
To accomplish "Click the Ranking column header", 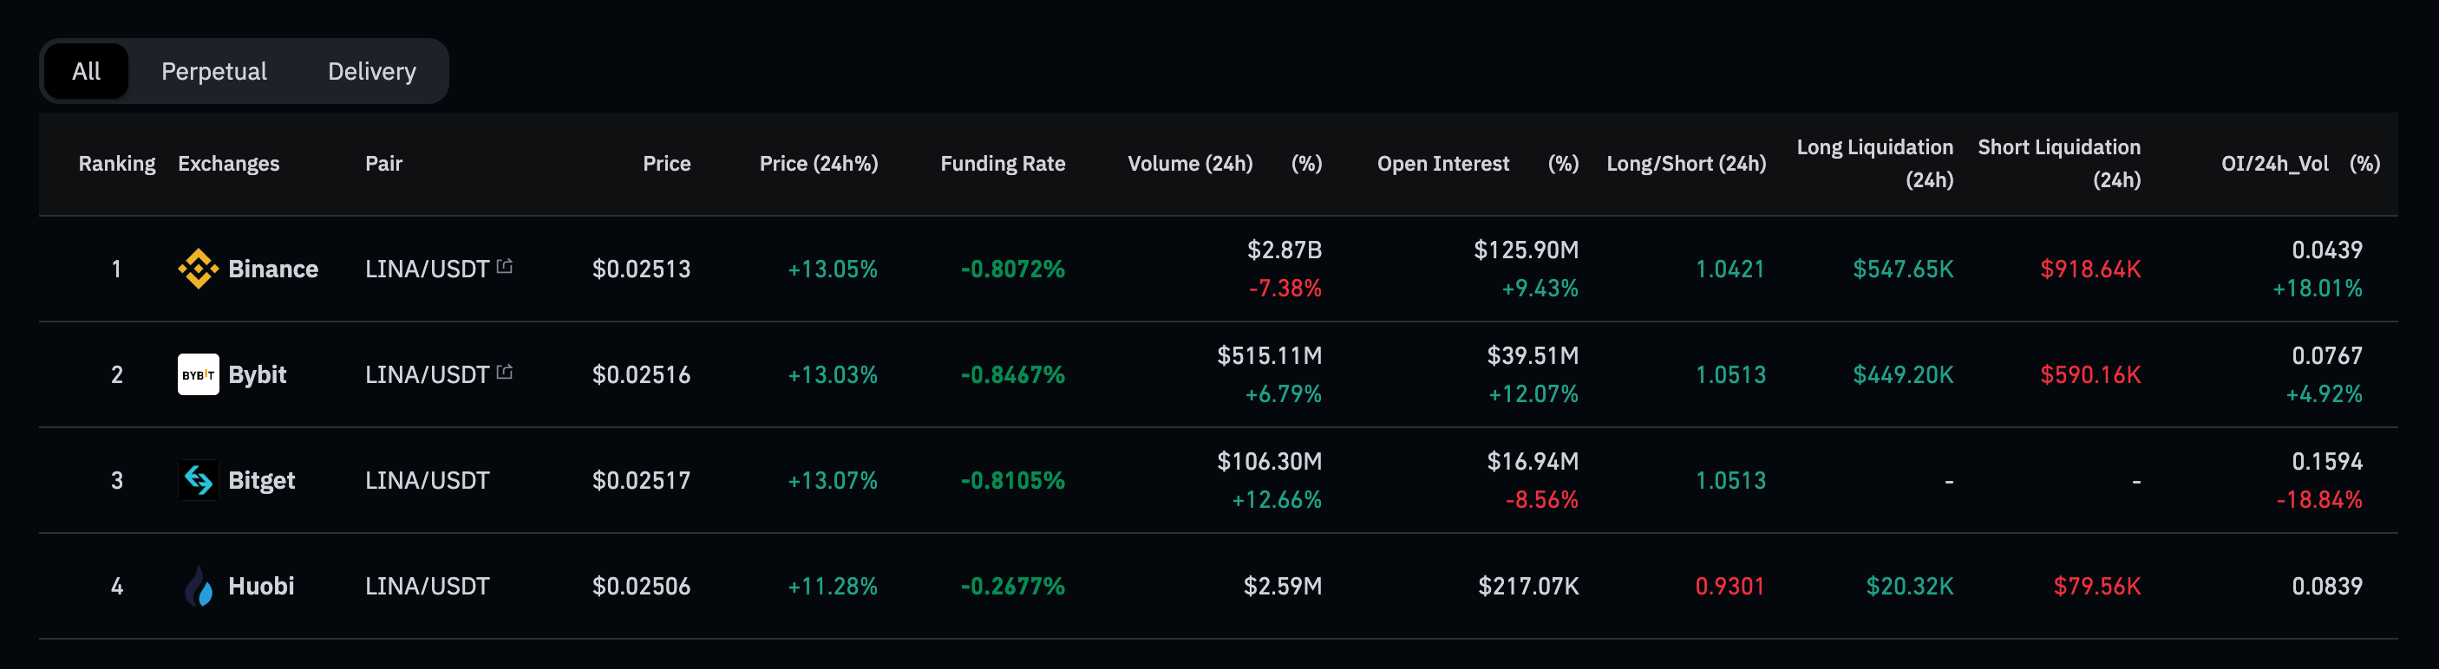I will pos(116,164).
